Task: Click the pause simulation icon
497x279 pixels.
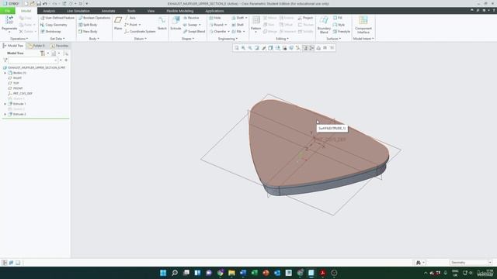Action: point(325,48)
